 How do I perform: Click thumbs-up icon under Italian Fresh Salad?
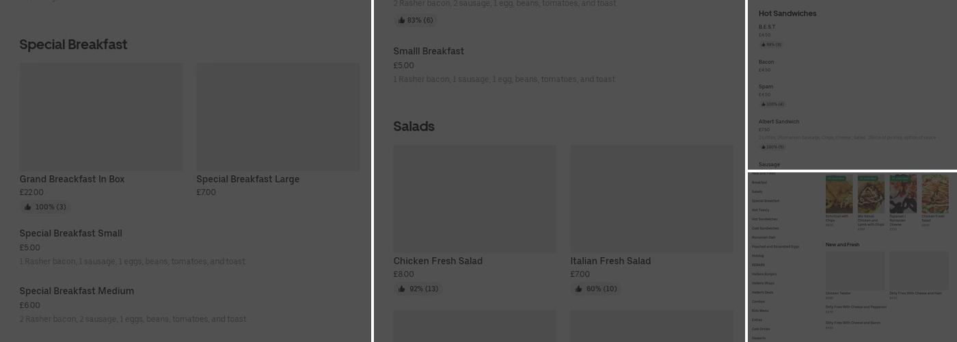pyautogui.click(x=579, y=289)
